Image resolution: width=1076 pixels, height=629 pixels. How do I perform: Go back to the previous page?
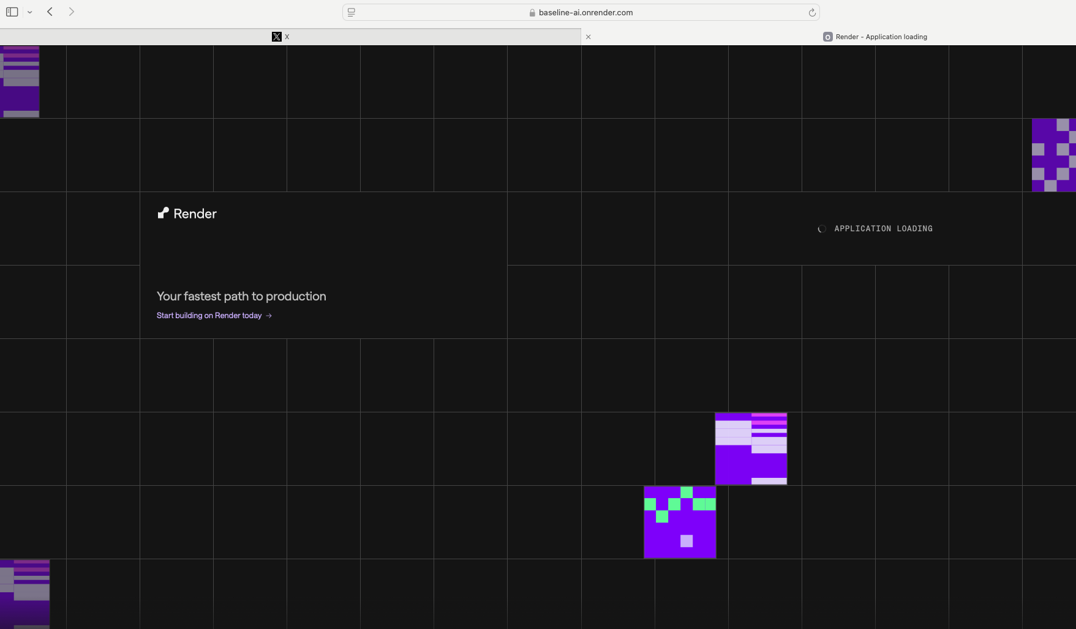coord(50,12)
